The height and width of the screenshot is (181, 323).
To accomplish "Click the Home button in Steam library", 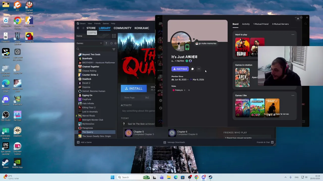I will coord(79,36).
